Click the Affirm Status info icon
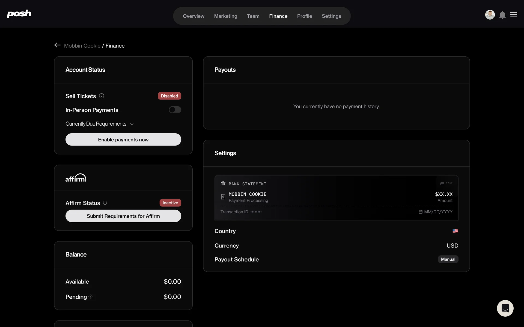 105,203
